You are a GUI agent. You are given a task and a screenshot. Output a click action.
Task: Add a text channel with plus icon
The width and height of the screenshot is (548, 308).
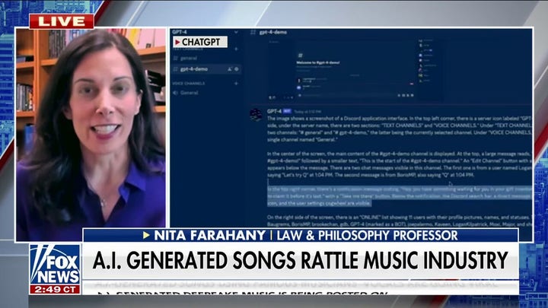click(x=236, y=49)
